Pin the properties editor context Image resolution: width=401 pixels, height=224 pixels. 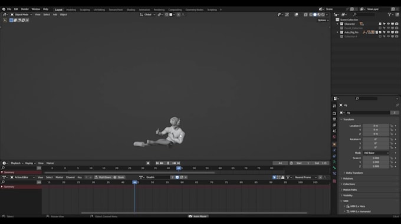tap(397, 105)
